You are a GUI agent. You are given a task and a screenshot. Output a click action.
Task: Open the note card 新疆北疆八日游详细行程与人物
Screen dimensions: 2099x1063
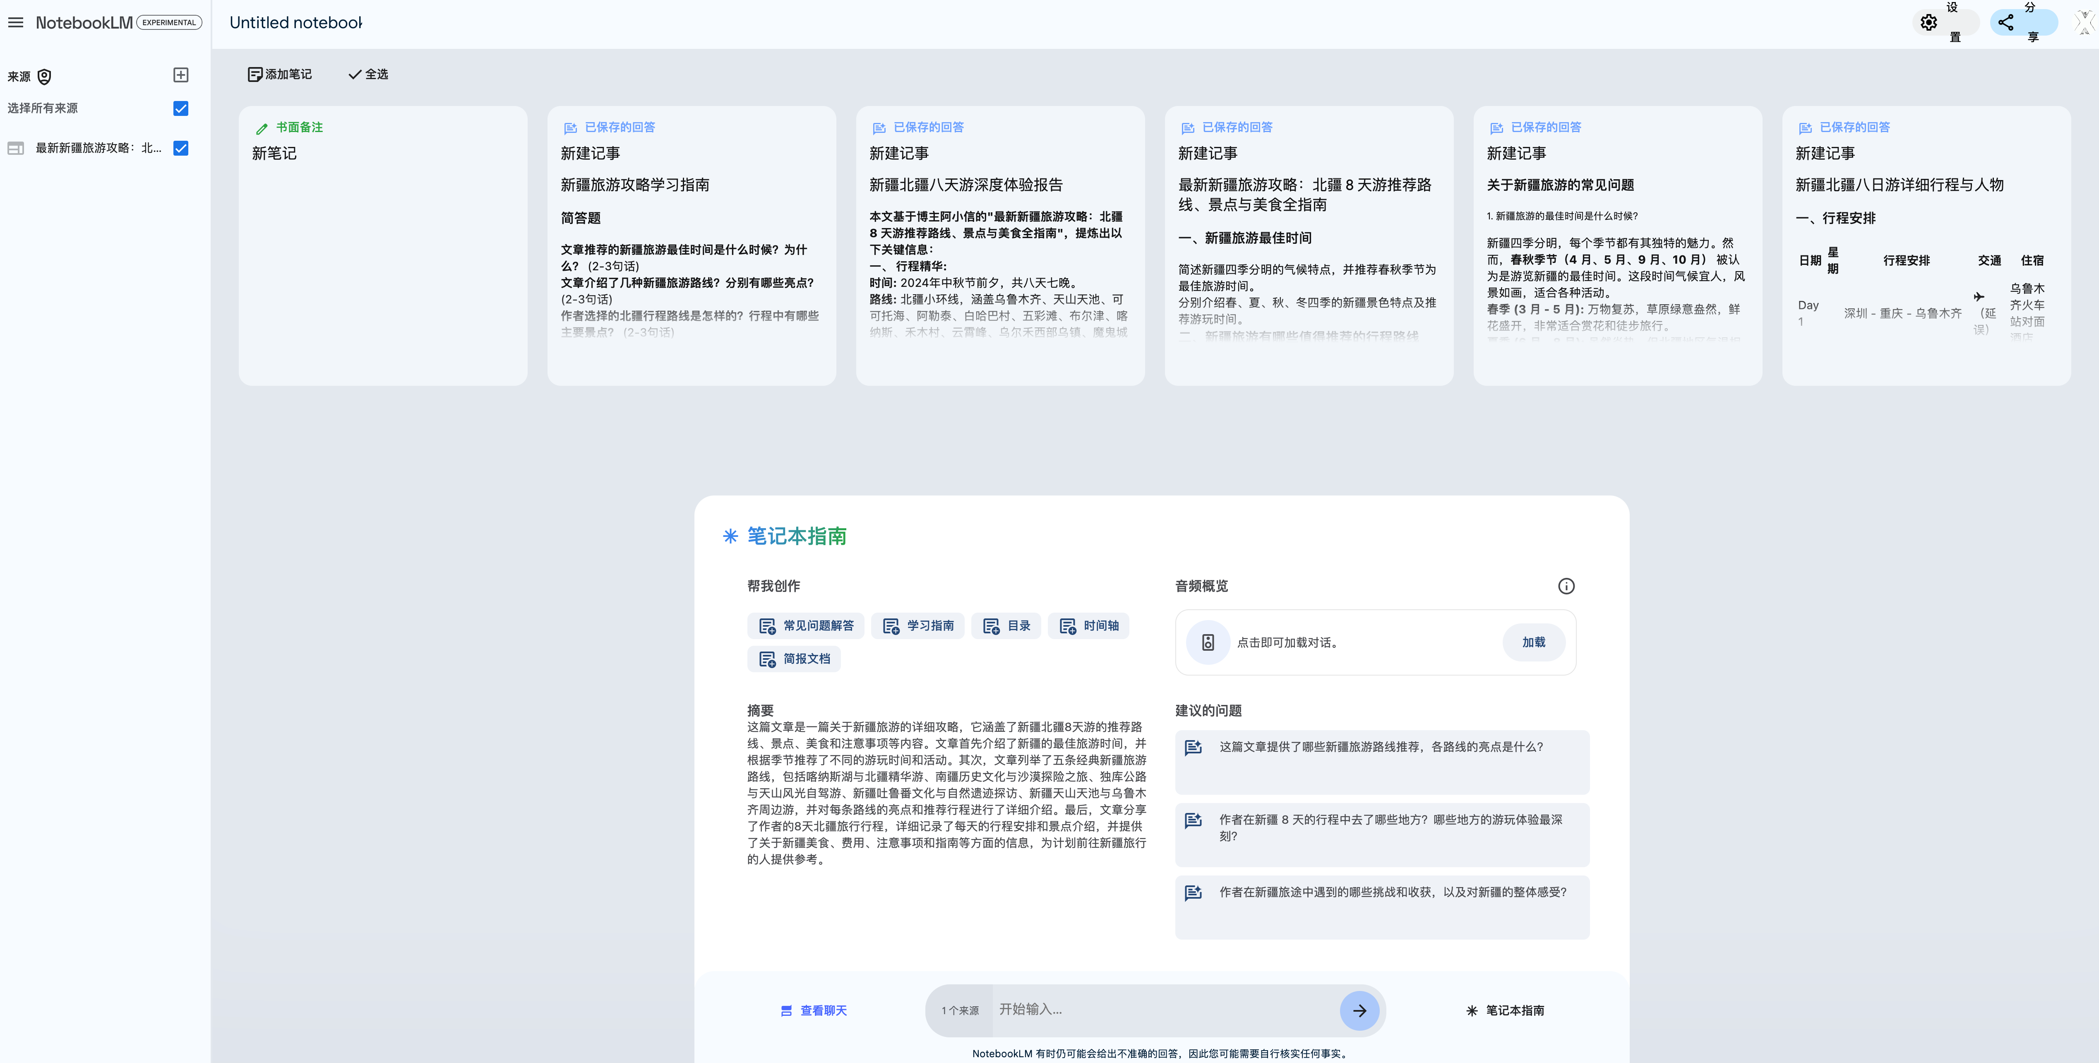point(1926,245)
